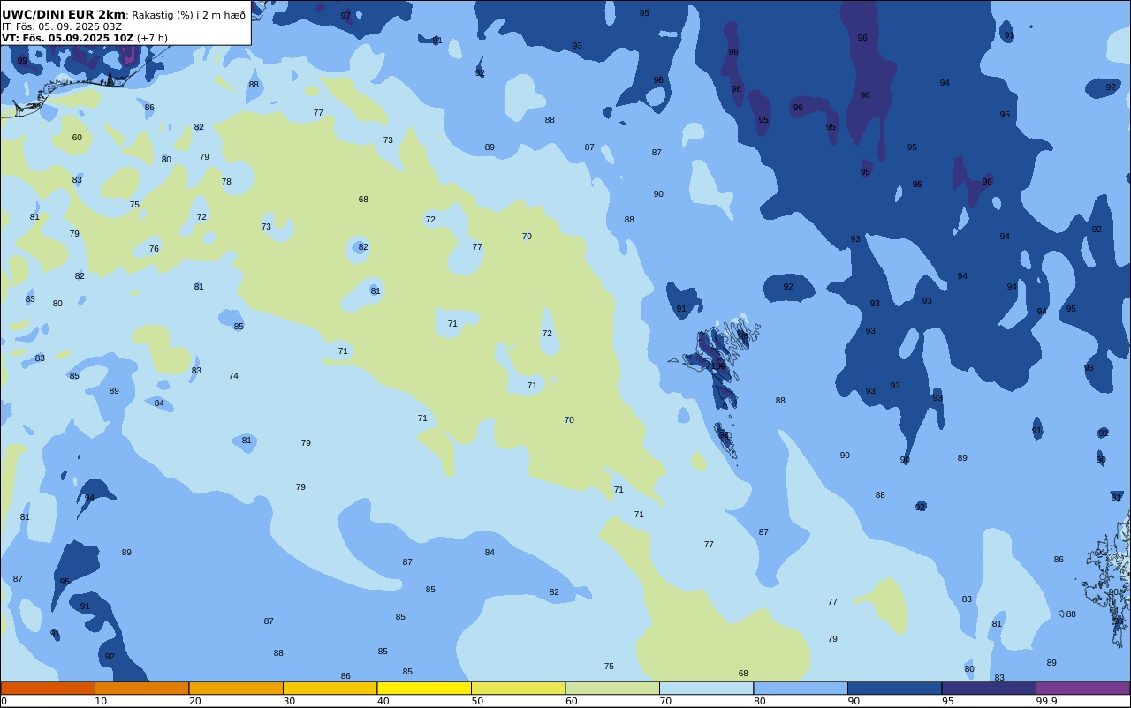Screen dimensions: 1131x708
Task: Pick the 60–70 light green legend swatch
Action: pyautogui.click(x=612, y=688)
